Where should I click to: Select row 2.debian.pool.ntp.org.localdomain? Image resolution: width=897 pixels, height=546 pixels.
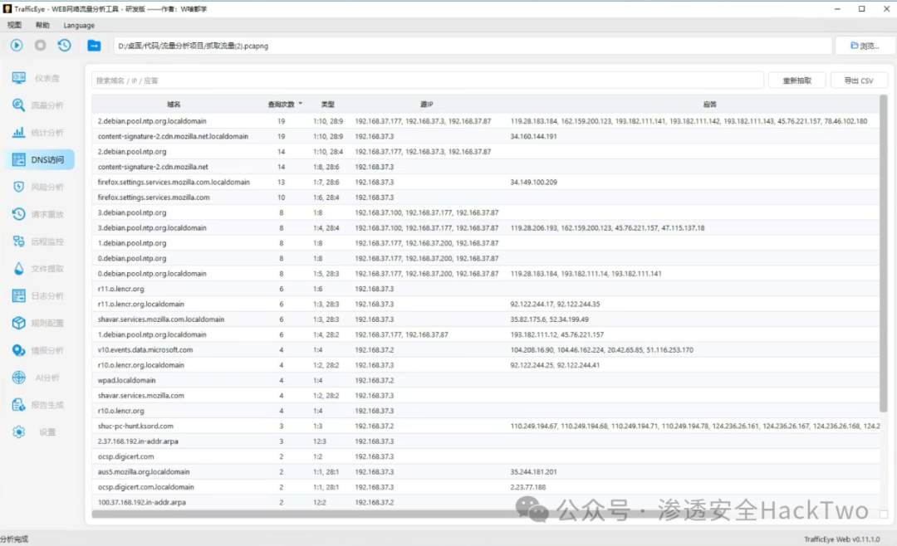click(486, 121)
